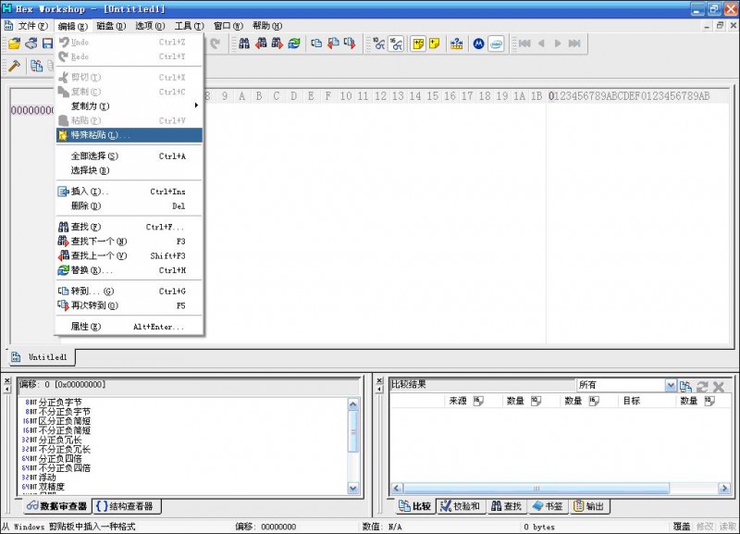
Task: Click the base converter icon in toolbar
Action: 456,43
